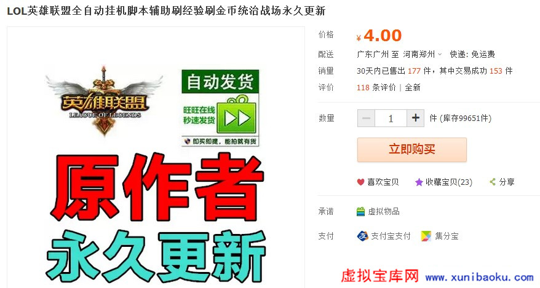The height and width of the screenshot is (288, 540).
Task: Click the quantity input field
Action: coord(391,119)
